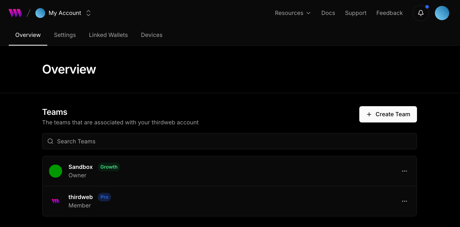
Task: Click the My Account label
Action: pyautogui.click(x=65, y=13)
